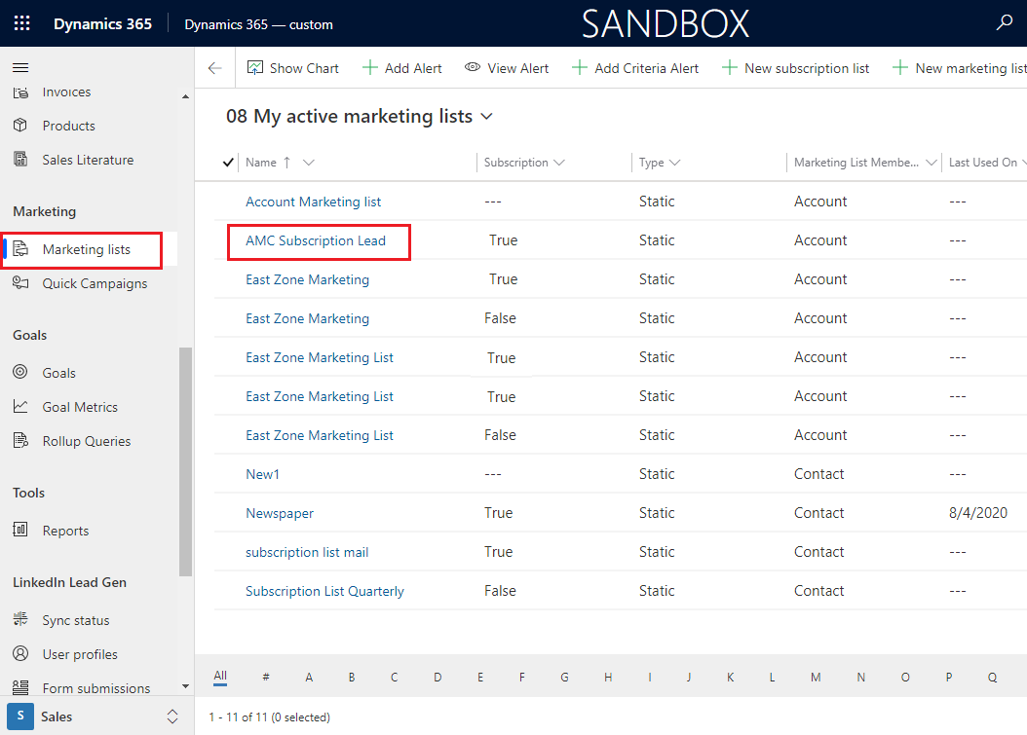The image size is (1027, 735).
Task: Click the Marketing lists icon
Action: point(20,248)
